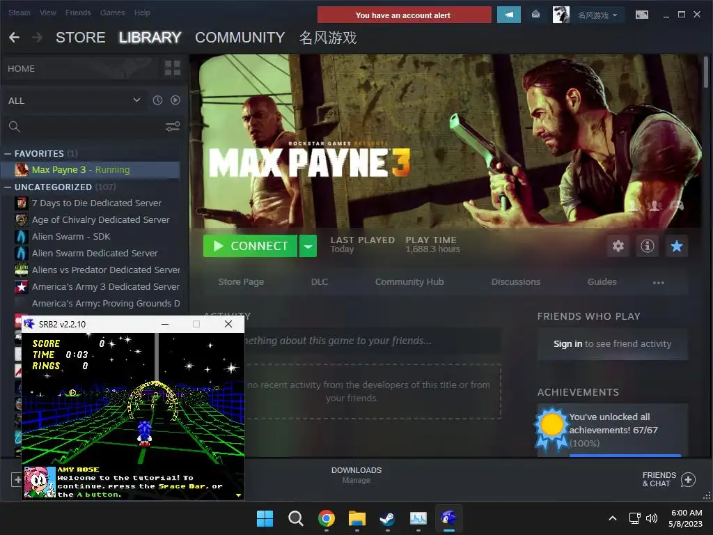The width and height of the screenshot is (713, 535).
Task: Go forward with the right arrow
Action: pos(38,38)
